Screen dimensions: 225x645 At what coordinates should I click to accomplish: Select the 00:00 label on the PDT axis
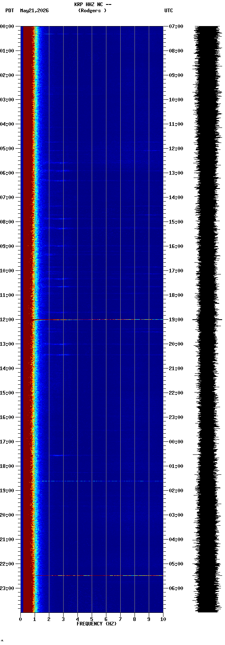click(7, 26)
